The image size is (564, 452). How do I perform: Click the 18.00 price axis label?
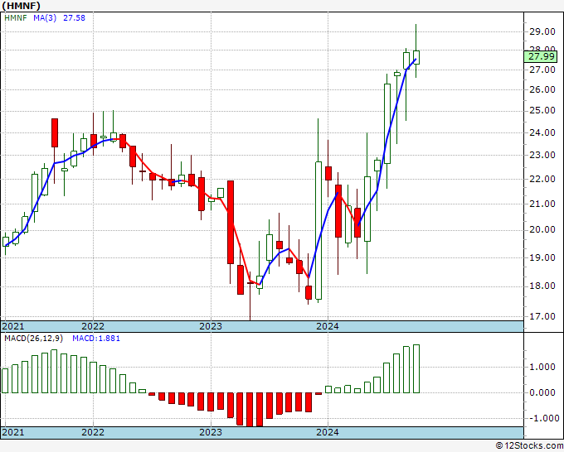[x=542, y=286]
